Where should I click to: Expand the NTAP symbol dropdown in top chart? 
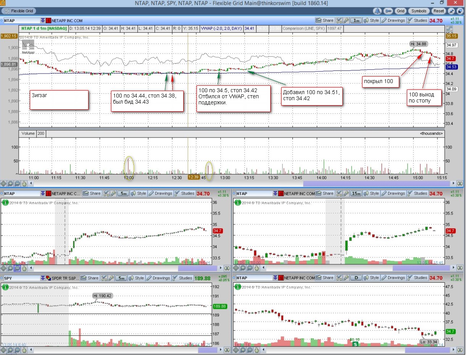42,21
